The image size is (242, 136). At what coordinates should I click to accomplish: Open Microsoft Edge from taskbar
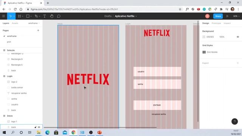(47, 133)
